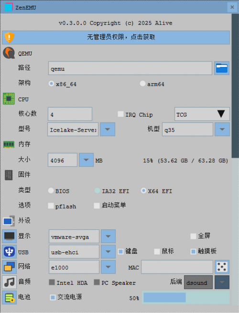Click the vertical scrollbar thumb
The width and height of the screenshot is (239, 313).
click(x=235, y=86)
